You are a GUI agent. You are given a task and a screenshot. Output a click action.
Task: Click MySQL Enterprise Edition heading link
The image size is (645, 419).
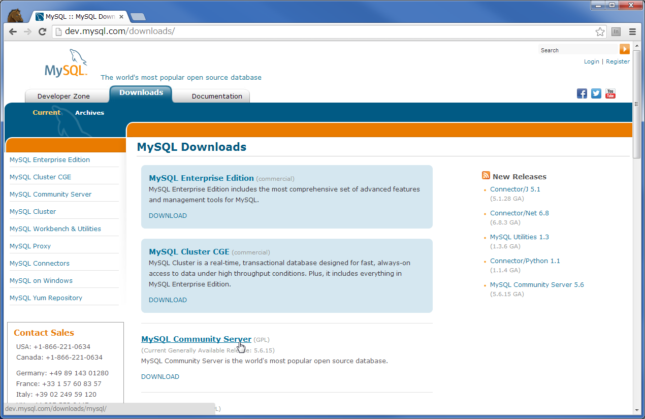tap(201, 178)
